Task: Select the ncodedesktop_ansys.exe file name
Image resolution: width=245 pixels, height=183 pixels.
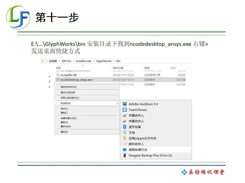Action: pyautogui.click(x=76, y=80)
